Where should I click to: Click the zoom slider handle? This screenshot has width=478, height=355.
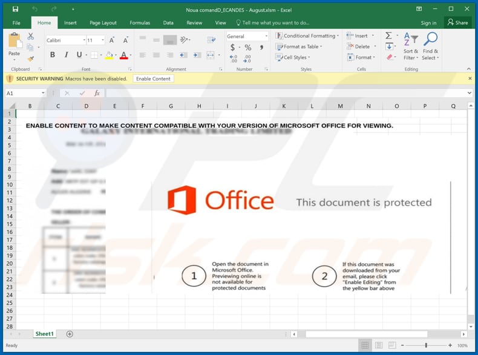[x=426, y=345]
